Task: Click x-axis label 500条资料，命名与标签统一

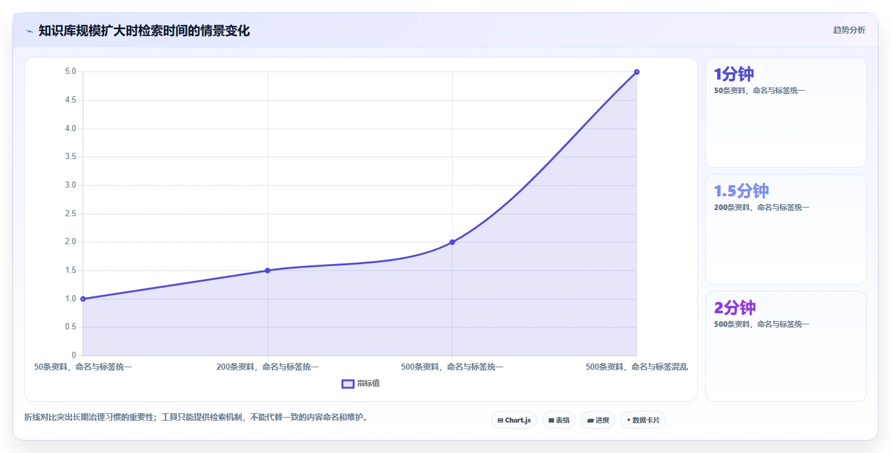Action: point(452,367)
